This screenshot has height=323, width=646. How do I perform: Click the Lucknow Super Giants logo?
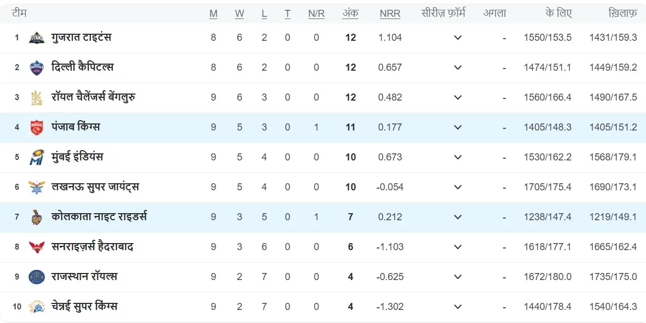[x=36, y=188]
